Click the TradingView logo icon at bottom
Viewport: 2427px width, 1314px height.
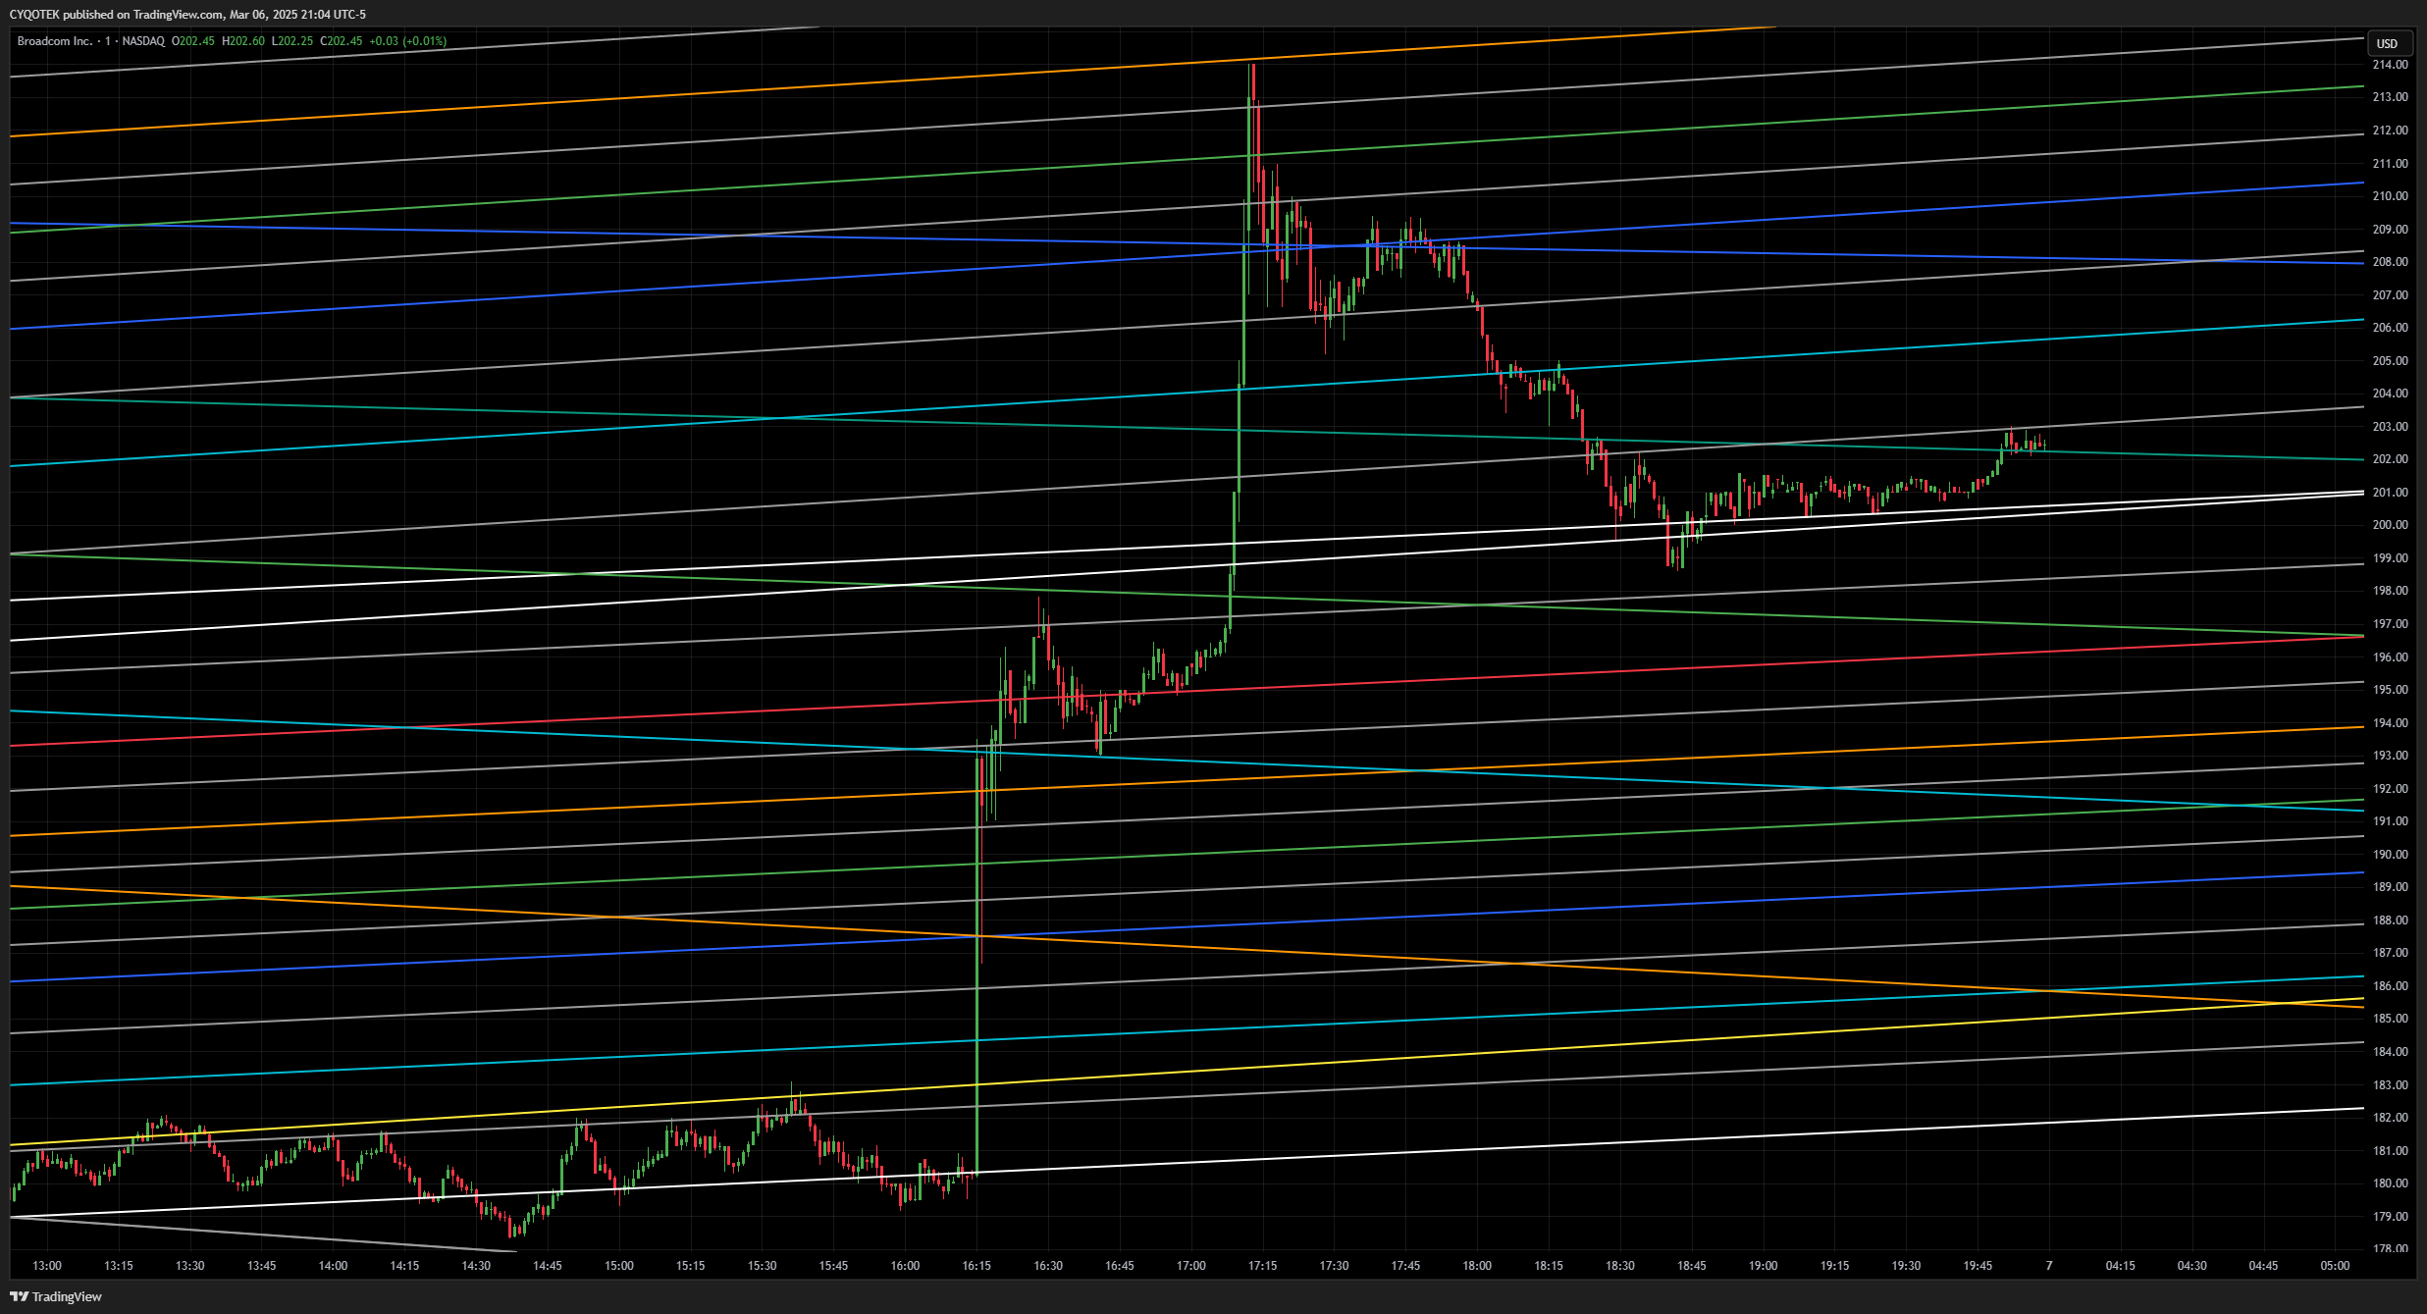[19, 1296]
